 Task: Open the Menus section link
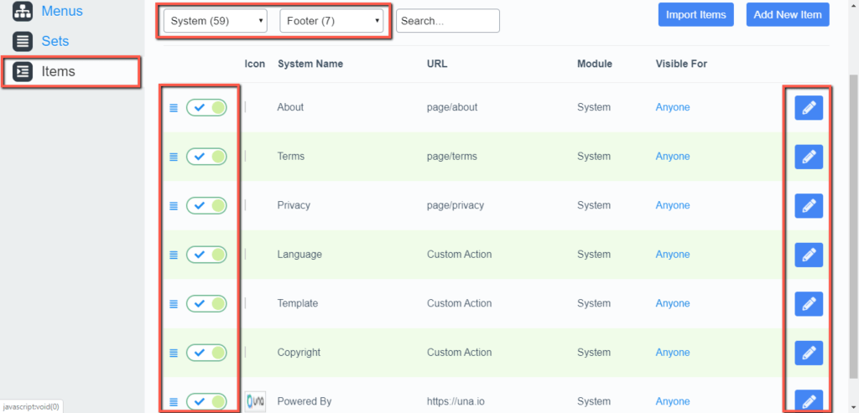point(62,11)
